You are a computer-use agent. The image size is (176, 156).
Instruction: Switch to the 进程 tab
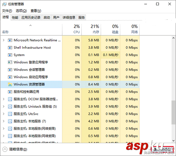point(6,17)
